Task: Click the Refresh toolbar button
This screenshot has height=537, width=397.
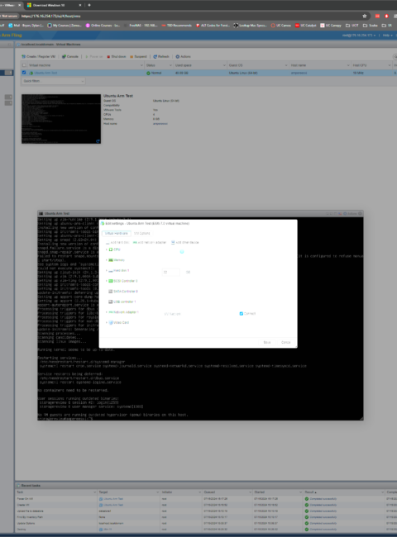Action: (161, 56)
